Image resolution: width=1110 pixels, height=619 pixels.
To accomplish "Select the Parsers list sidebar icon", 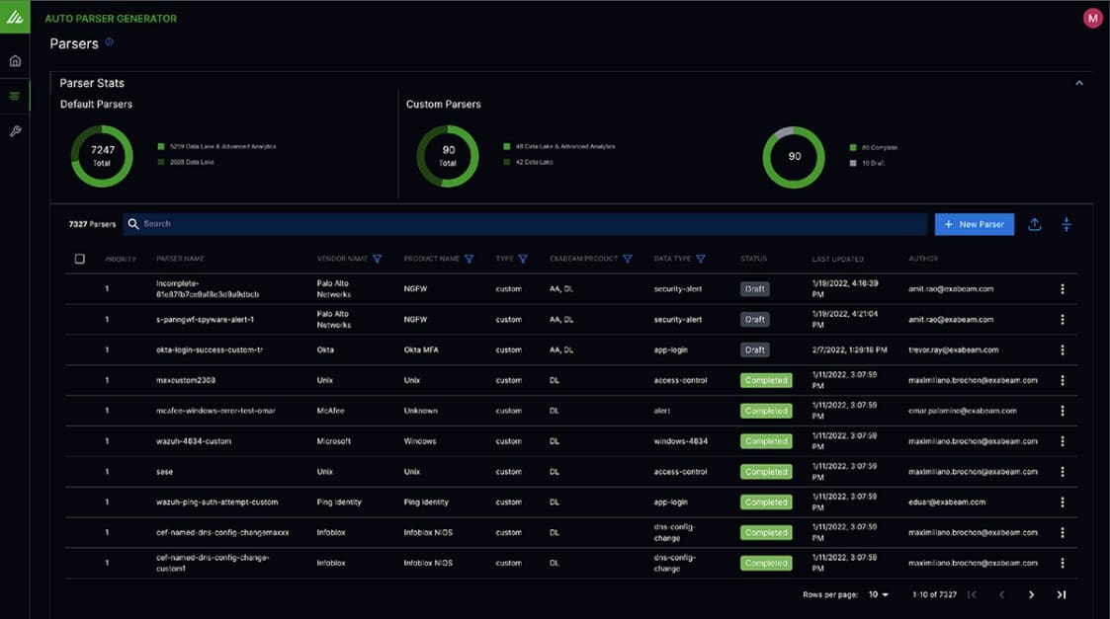I will tap(15, 96).
